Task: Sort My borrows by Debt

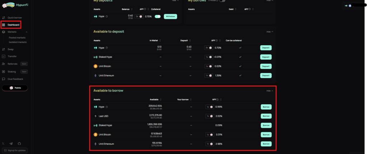Action: click(x=236, y=9)
